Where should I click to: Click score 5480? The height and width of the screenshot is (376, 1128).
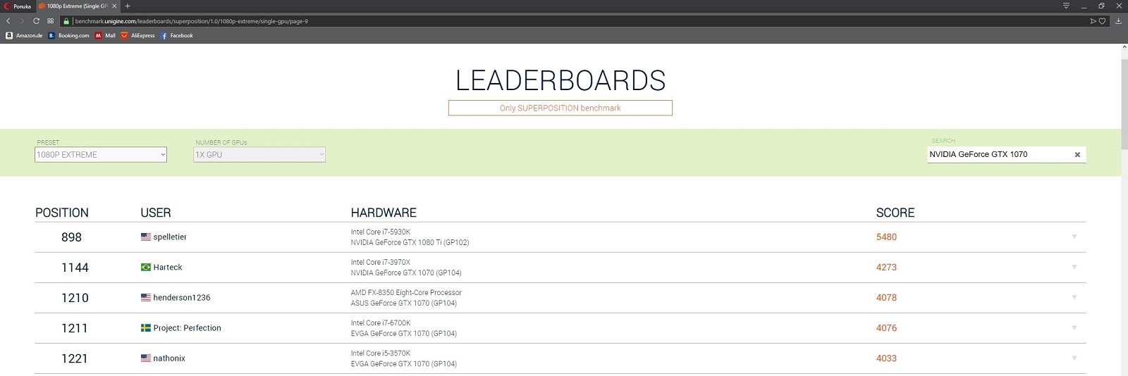[886, 237]
